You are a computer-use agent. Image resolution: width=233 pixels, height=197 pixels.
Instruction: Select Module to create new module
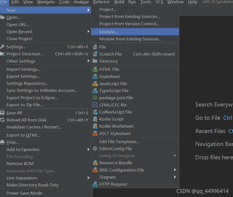[109, 31]
